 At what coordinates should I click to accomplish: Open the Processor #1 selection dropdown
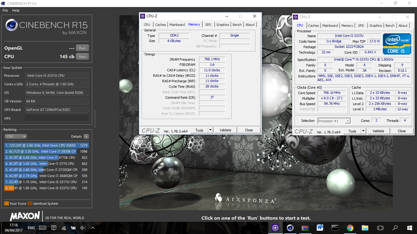334,121
